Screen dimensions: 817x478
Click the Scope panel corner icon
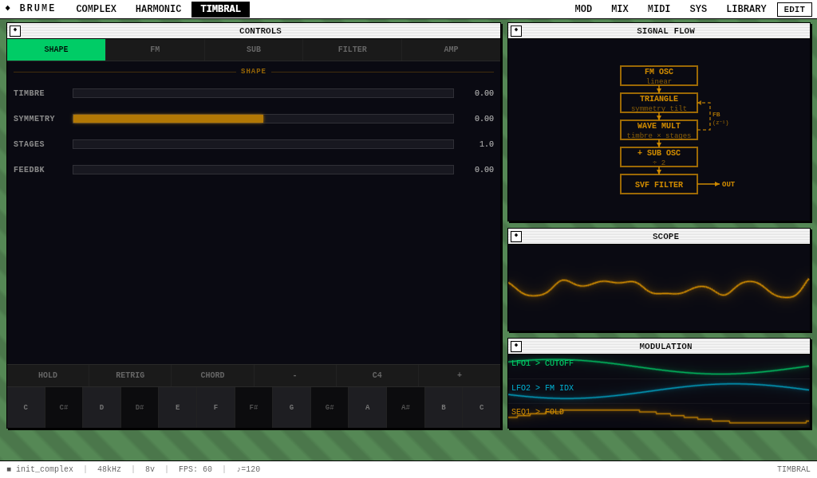tap(516, 237)
